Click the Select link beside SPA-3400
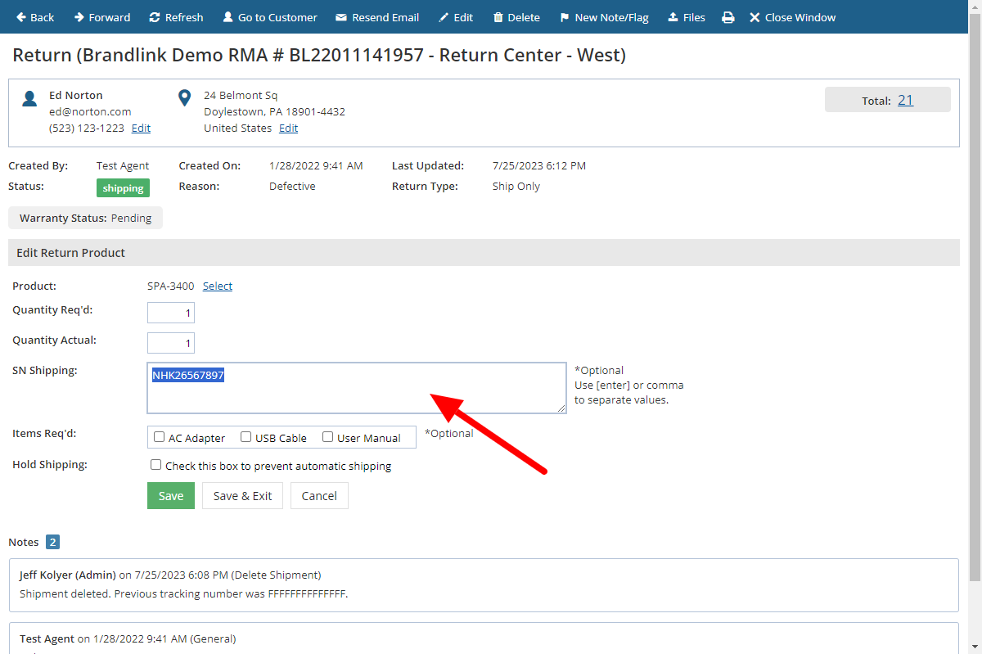The width and height of the screenshot is (982, 654). point(218,286)
